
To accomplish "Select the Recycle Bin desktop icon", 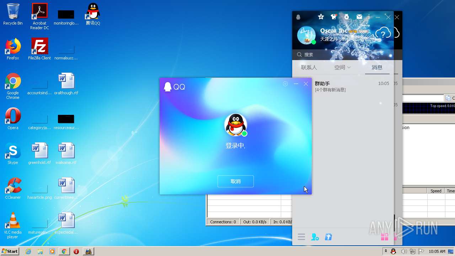I will (x=13, y=14).
